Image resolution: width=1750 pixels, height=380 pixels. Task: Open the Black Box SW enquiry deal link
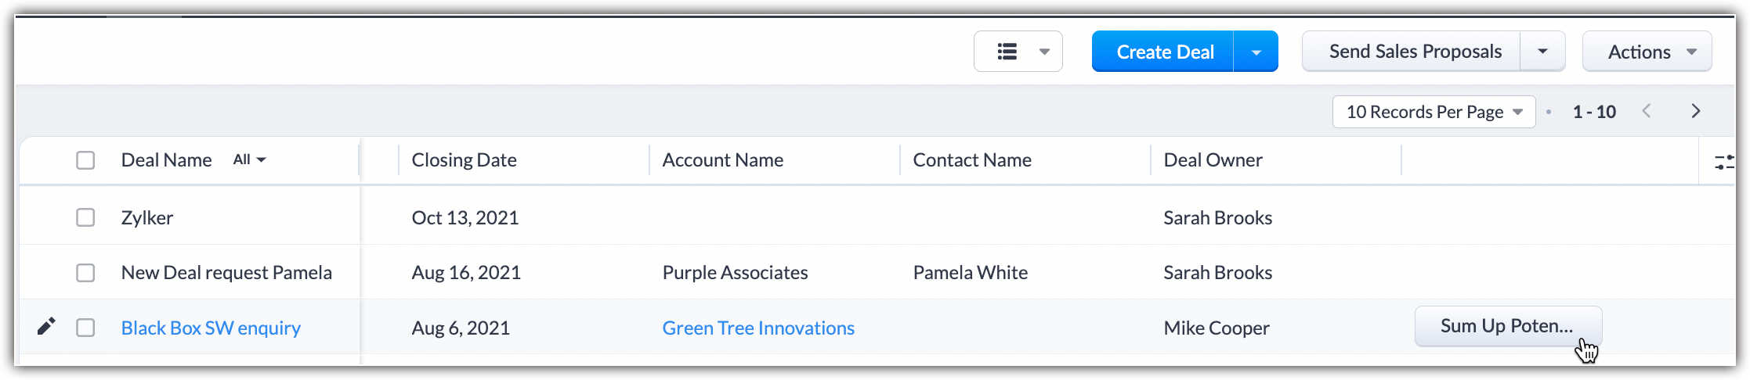click(x=211, y=328)
